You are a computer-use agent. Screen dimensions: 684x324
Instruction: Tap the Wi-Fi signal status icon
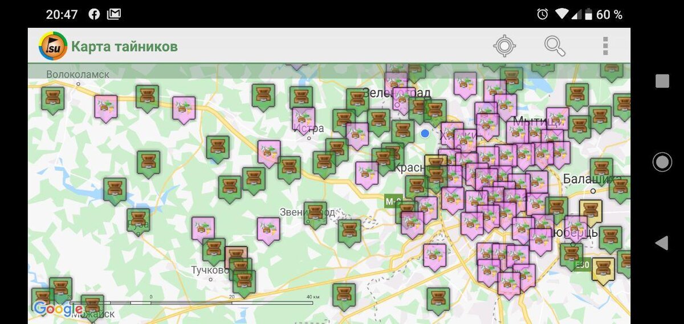pyautogui.click(x=562, y=14)
